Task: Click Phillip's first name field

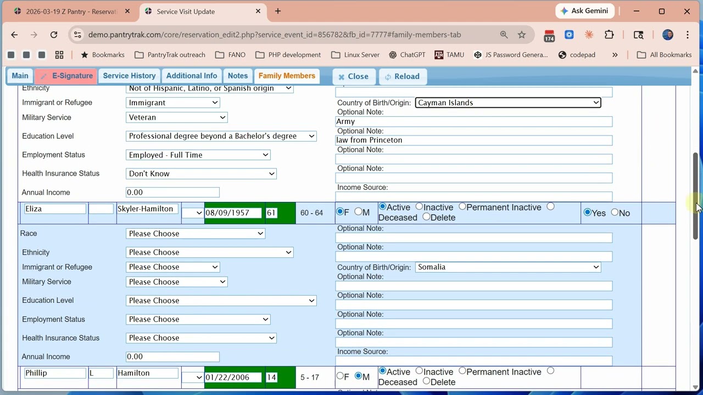Action: 55,373
